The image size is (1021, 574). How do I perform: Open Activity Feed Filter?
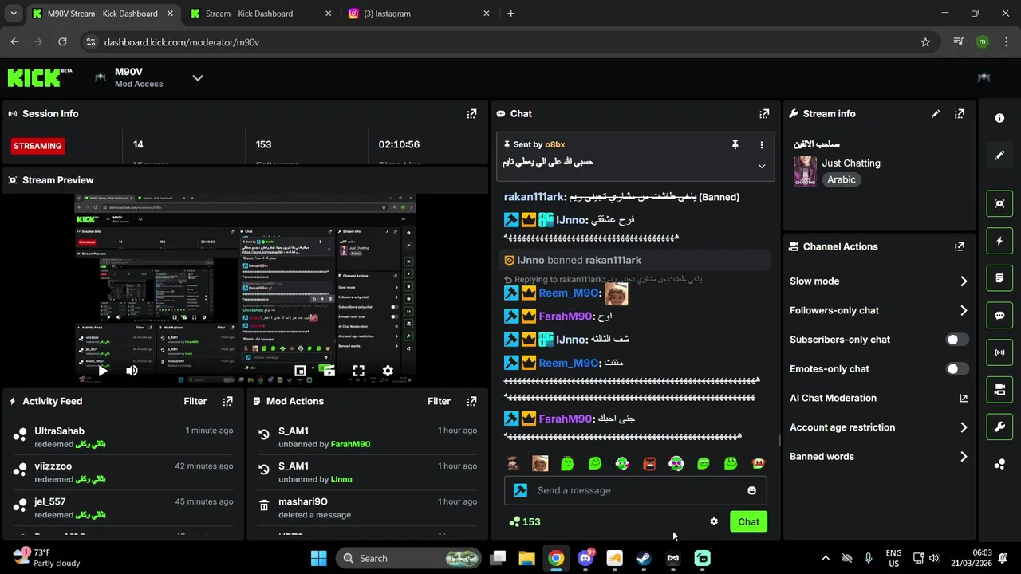[195, 401]
